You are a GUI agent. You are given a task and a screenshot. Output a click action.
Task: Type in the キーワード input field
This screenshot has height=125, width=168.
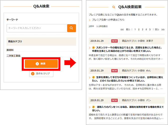point(37,28)
